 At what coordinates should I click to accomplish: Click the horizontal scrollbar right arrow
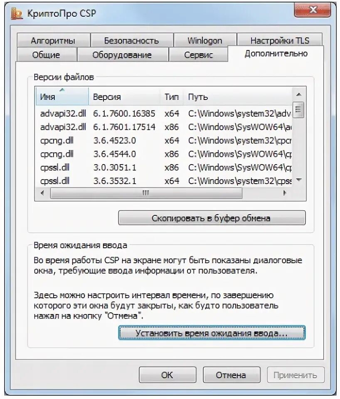point(285,193)
